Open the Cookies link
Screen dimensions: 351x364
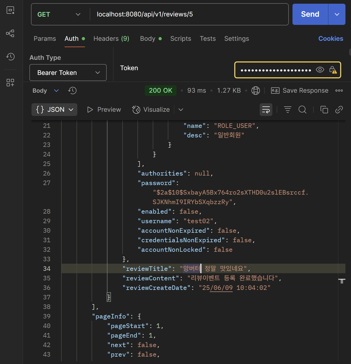[331, 39]
